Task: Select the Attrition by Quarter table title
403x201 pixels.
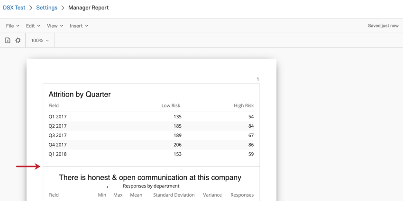Action: click(x=80, y=94)
